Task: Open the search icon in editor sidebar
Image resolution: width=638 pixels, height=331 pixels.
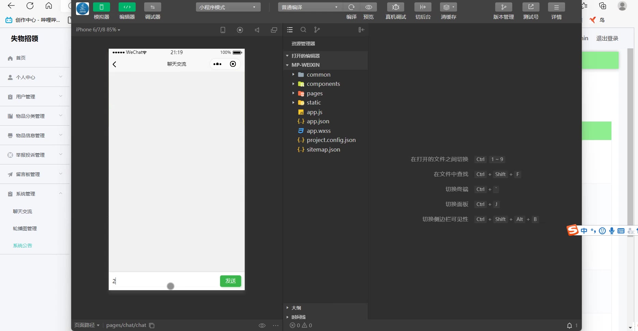Action: (303, 30)
